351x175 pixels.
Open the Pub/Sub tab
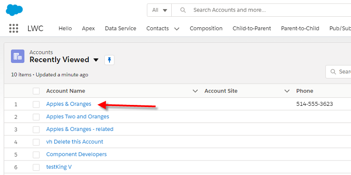point(340,29)
